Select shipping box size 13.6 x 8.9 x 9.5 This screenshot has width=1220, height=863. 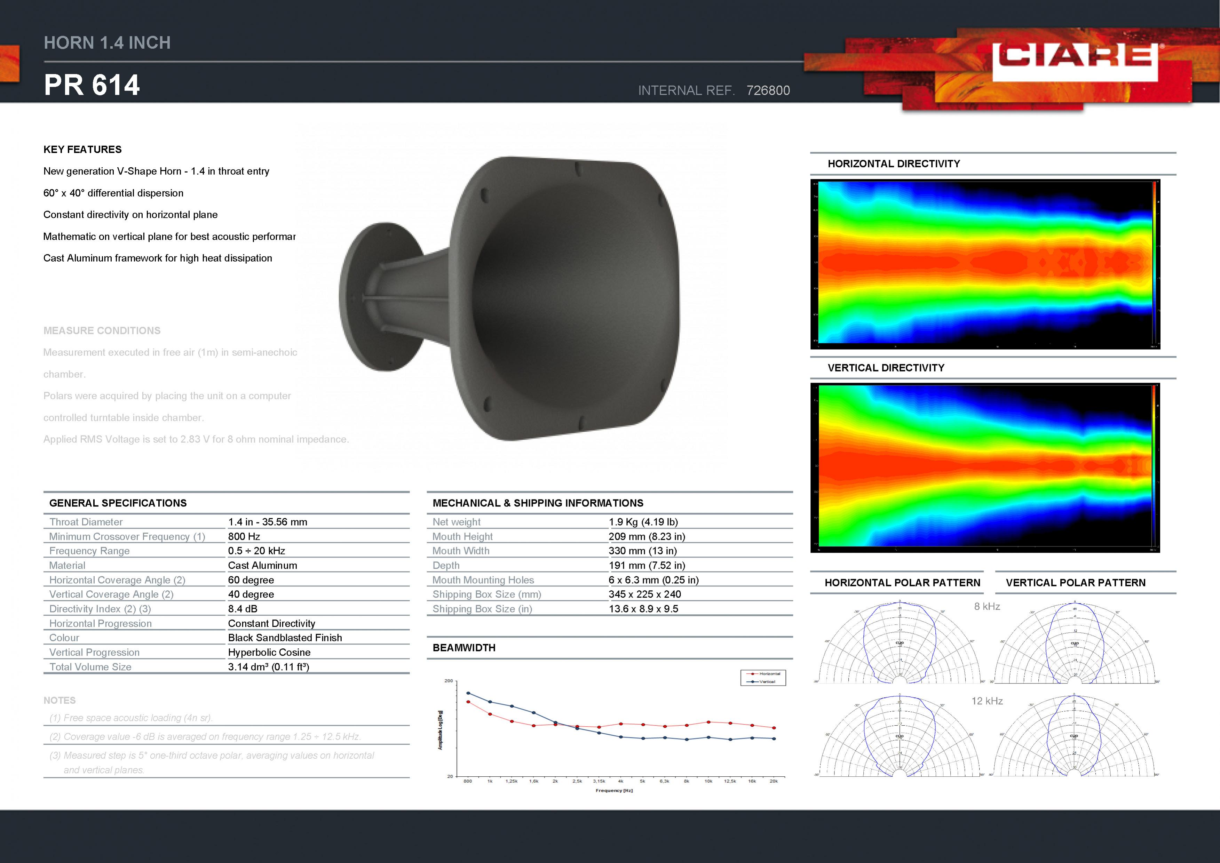pyautogui.click(x=643, y=609)
